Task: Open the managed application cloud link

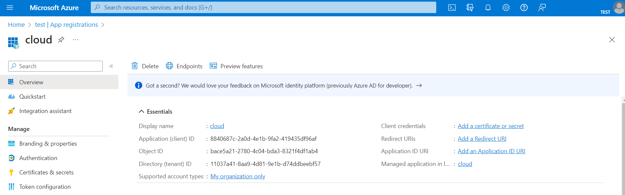Action: (465, 164)
